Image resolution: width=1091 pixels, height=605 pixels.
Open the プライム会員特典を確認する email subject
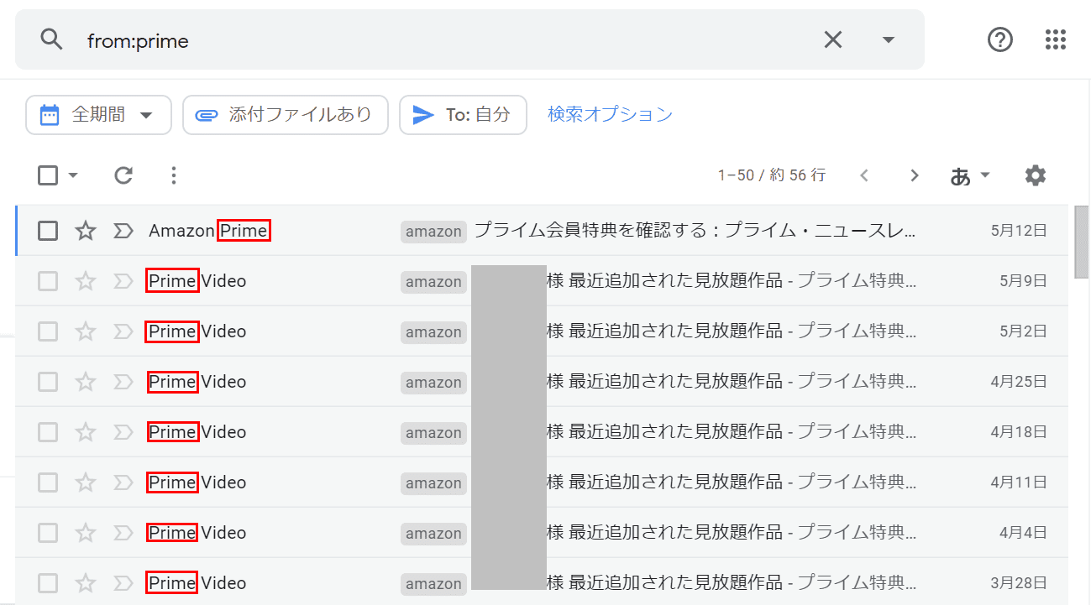(x=695, y=231)
